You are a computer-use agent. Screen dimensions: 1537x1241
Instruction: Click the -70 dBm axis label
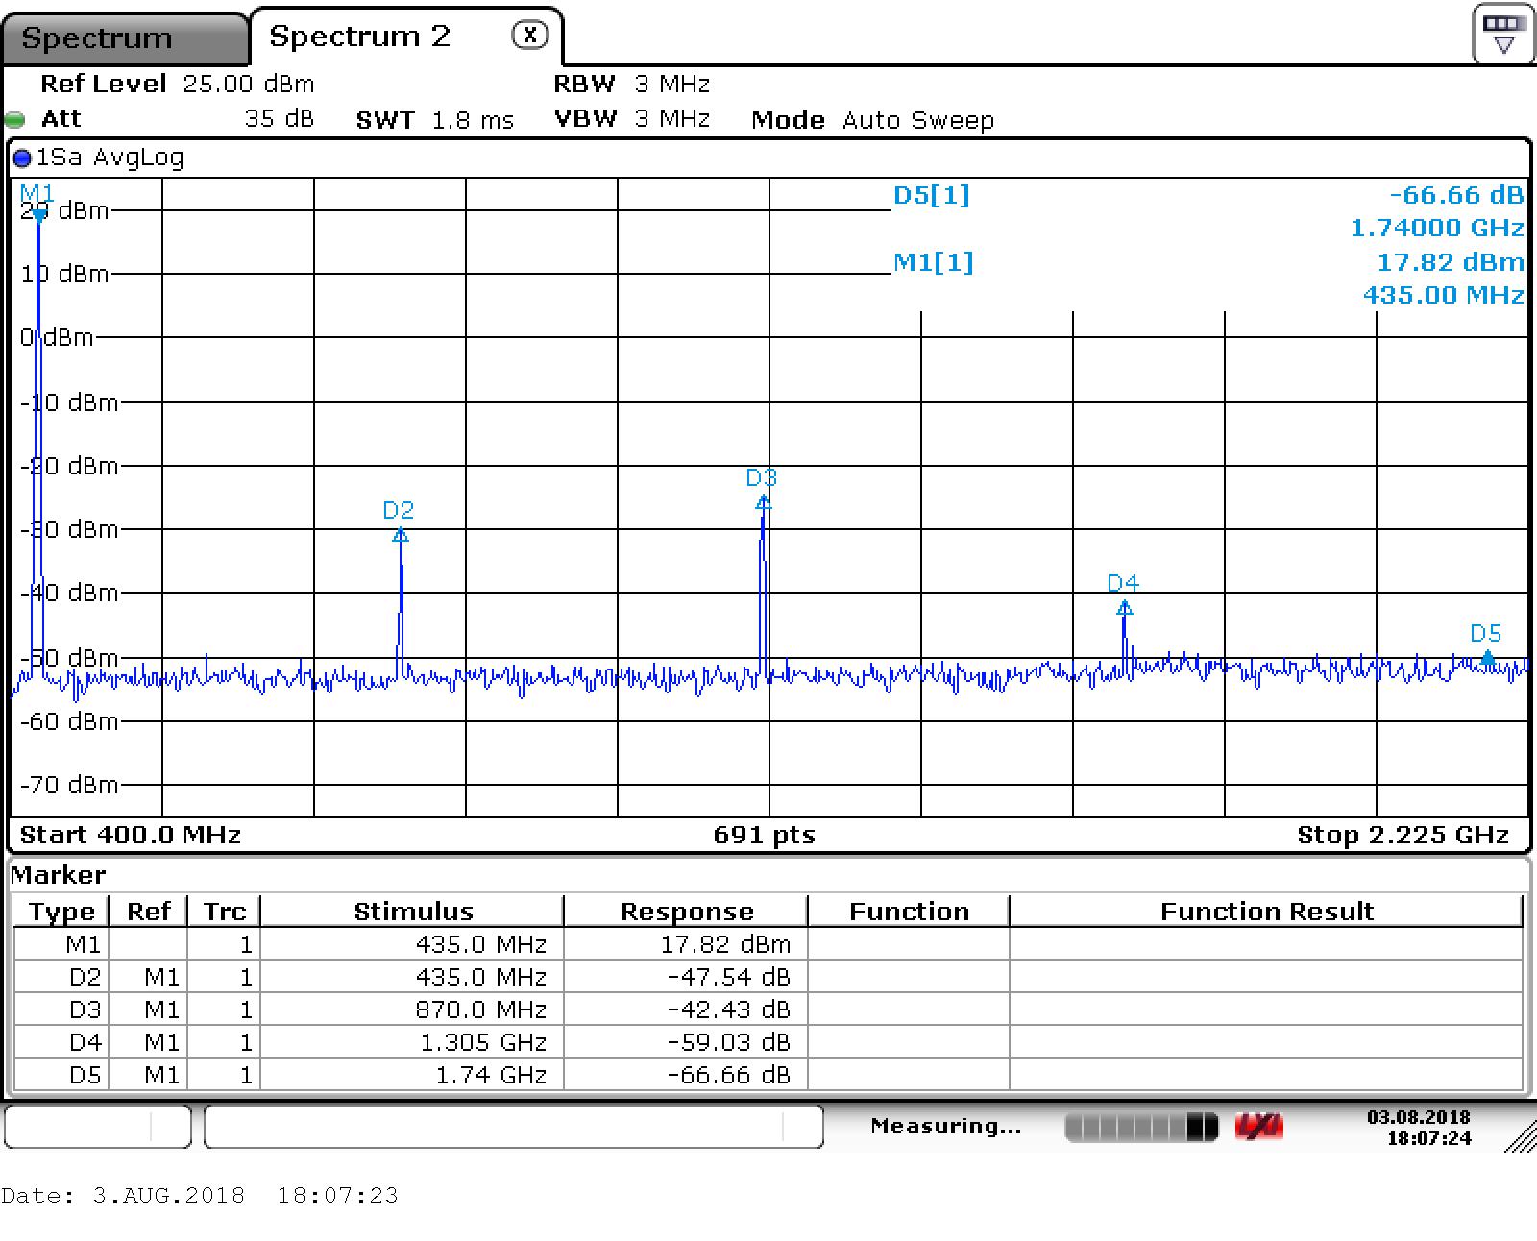tap(69, 785)
